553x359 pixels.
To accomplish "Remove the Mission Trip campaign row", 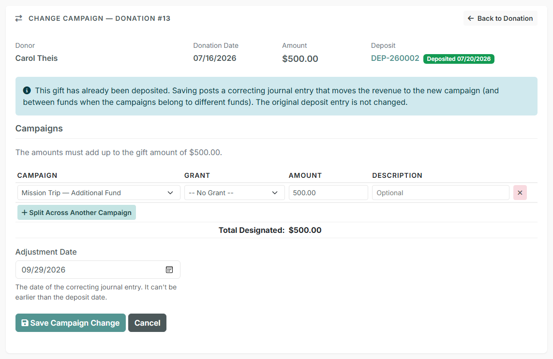I will 520,193.
